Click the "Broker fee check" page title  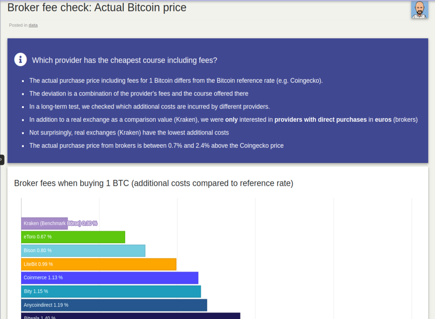click(x=97, y=7)
